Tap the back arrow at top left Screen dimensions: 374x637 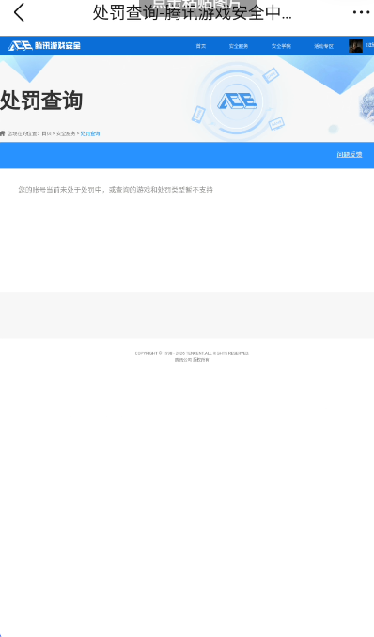pyautogui.click(x=19, y=12)
